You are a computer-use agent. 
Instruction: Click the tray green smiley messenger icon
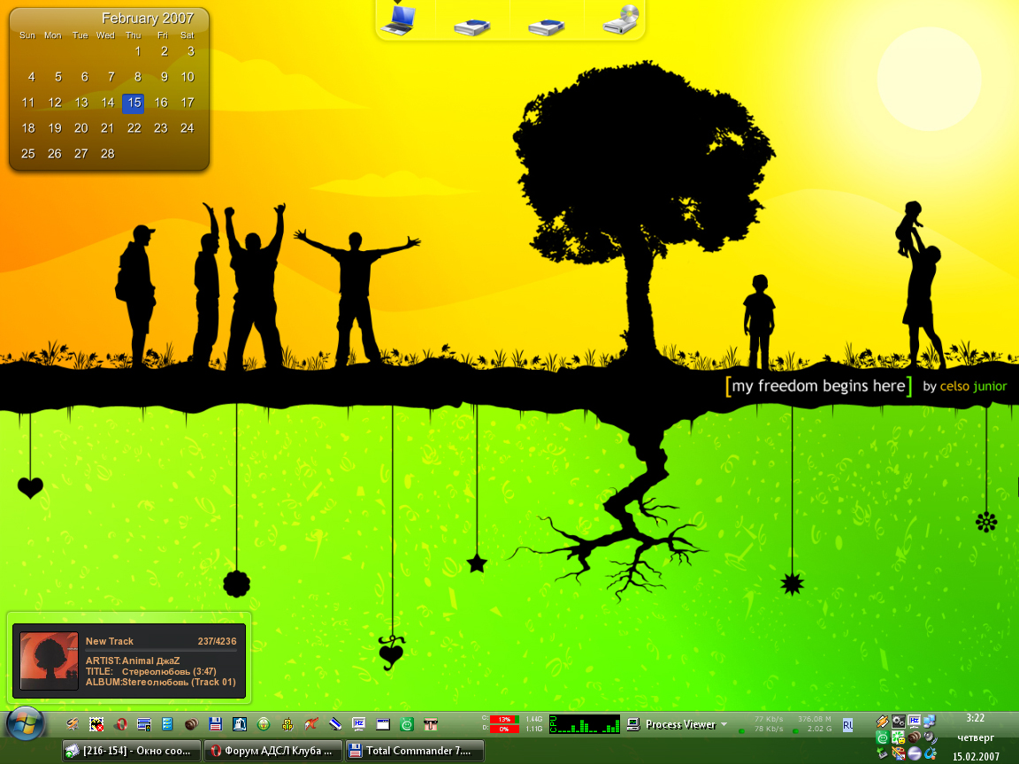(882, 737)
